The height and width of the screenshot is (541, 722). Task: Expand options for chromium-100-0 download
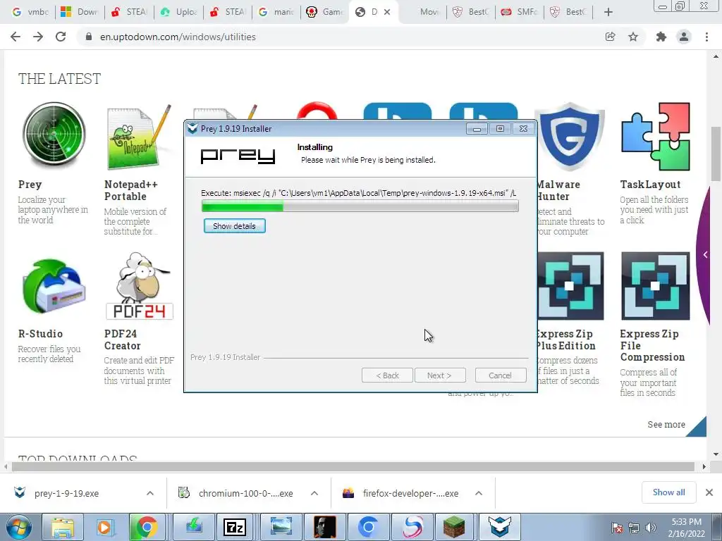click(x=314, y=493)
